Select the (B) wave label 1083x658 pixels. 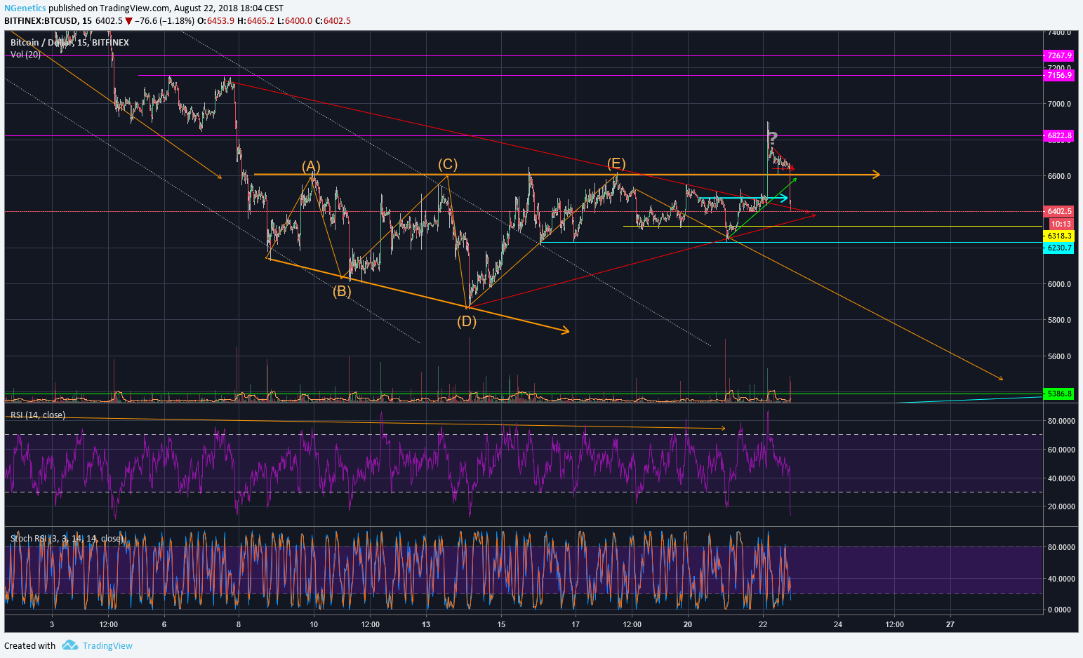point(342,291)
